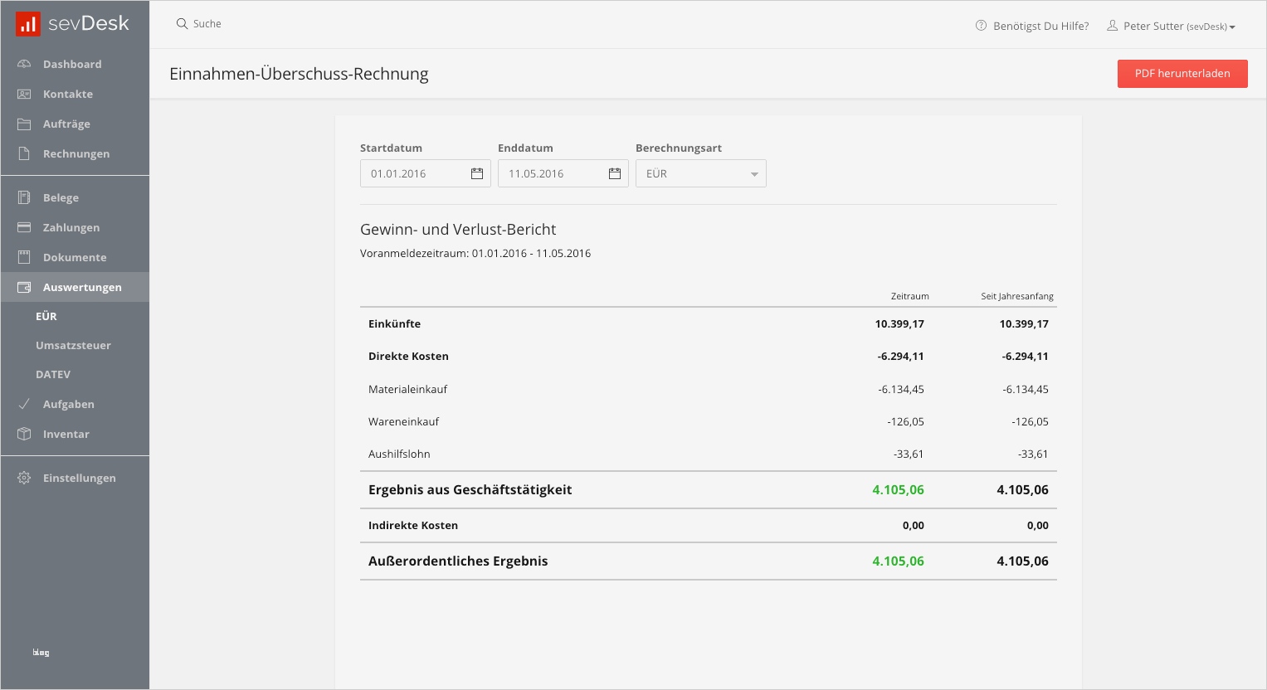Click the Dashboard gauge icon in sidebar
The width and height of the screenshot is (1267, 690).
tap(24, 64)
